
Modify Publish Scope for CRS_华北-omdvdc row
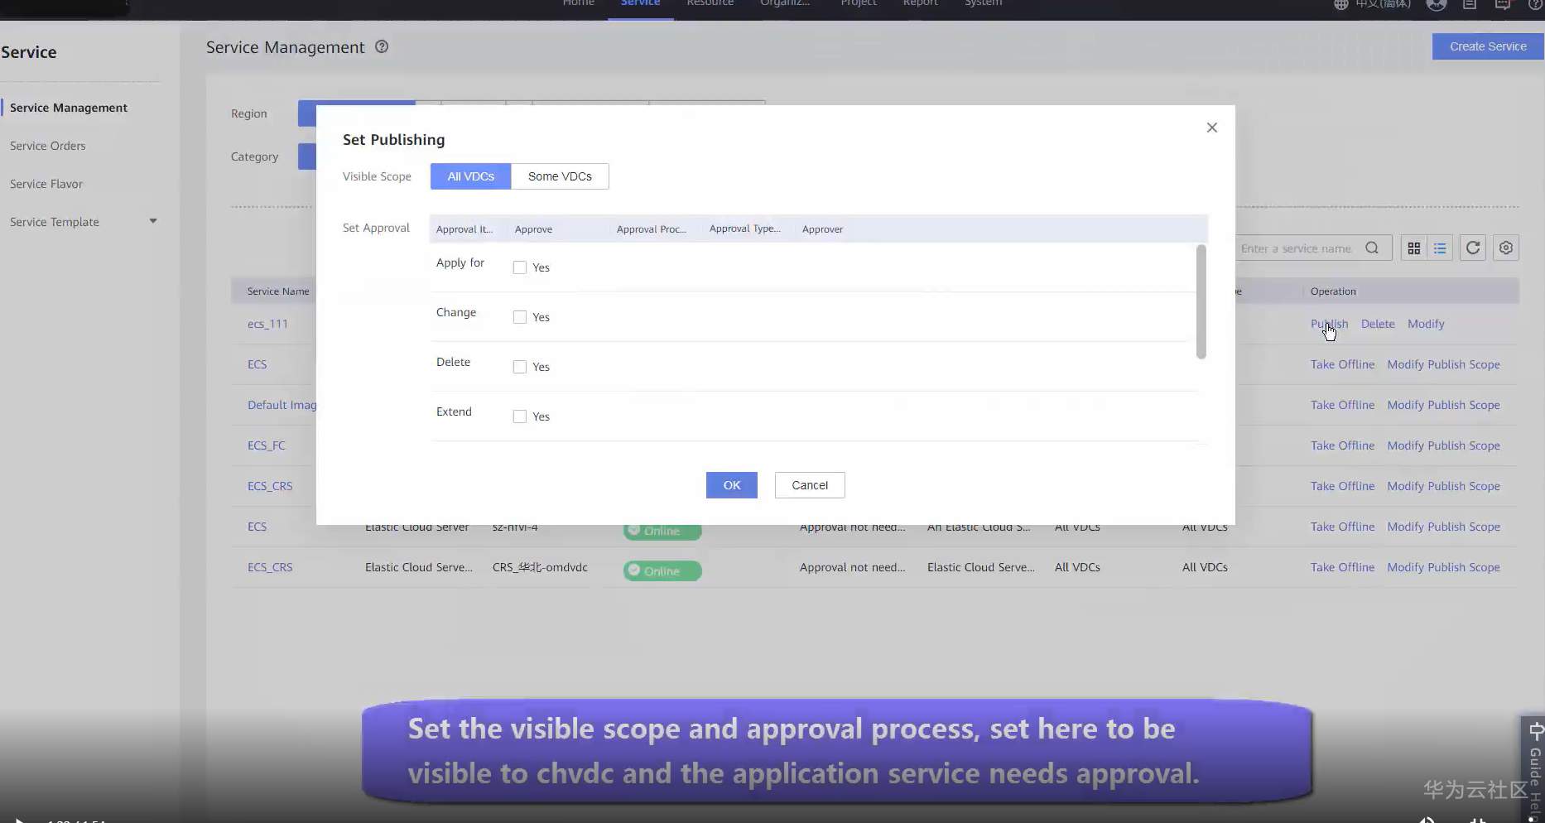[1443, 567]
